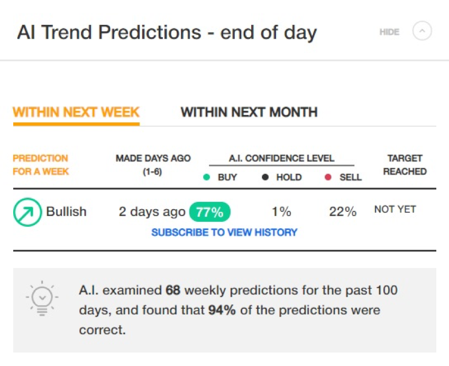Click the A.I. Confidence Level header

pos(281,158)
